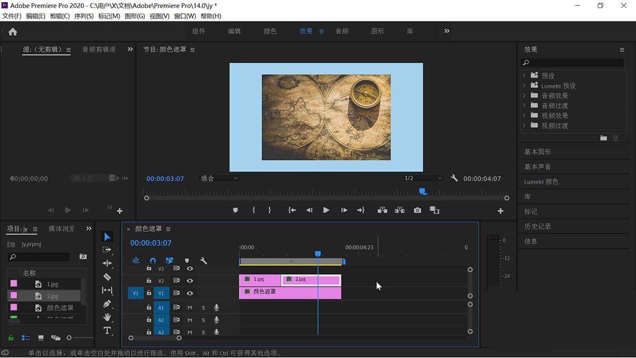Click the Extract button
The width and height of the screenshot is (636, 358).
coord(400,211)
